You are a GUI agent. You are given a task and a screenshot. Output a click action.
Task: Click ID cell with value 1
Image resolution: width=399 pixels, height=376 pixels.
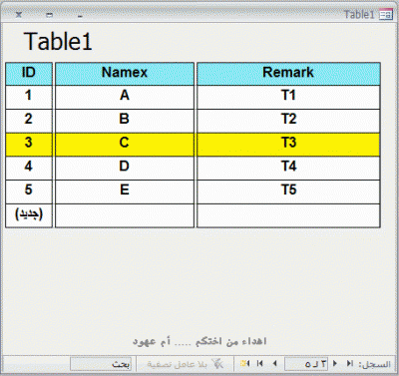pyautogui.click(x=29, y=97)
